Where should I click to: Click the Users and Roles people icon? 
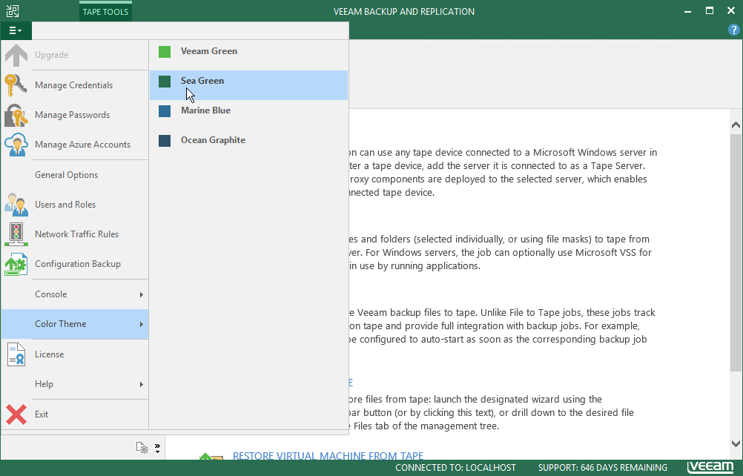[16, 205]
